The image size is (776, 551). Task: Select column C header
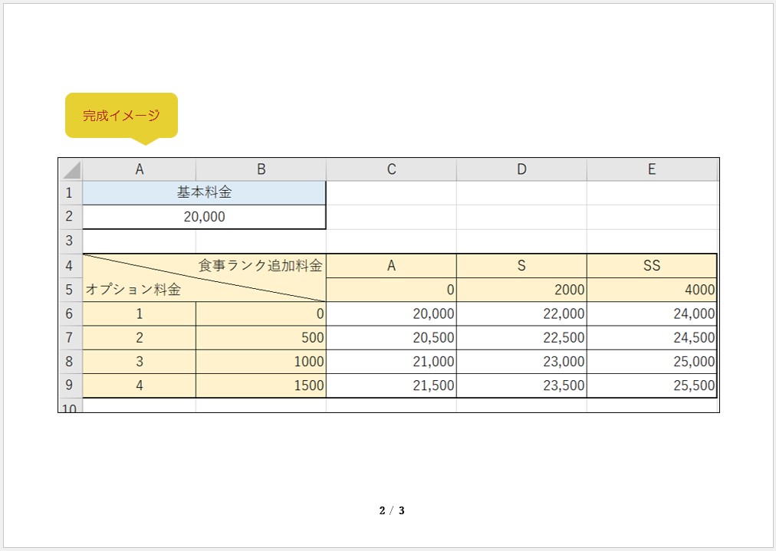[391, 169]
